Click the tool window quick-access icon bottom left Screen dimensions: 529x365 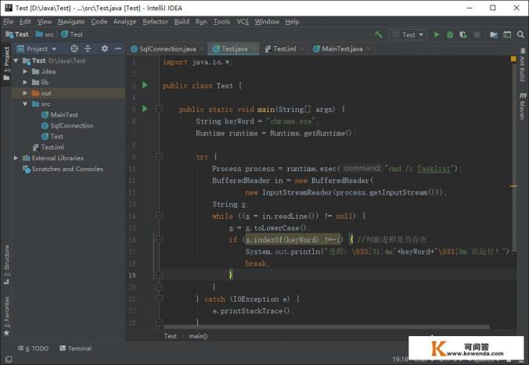pyautogui.click(x=9, y=360)
